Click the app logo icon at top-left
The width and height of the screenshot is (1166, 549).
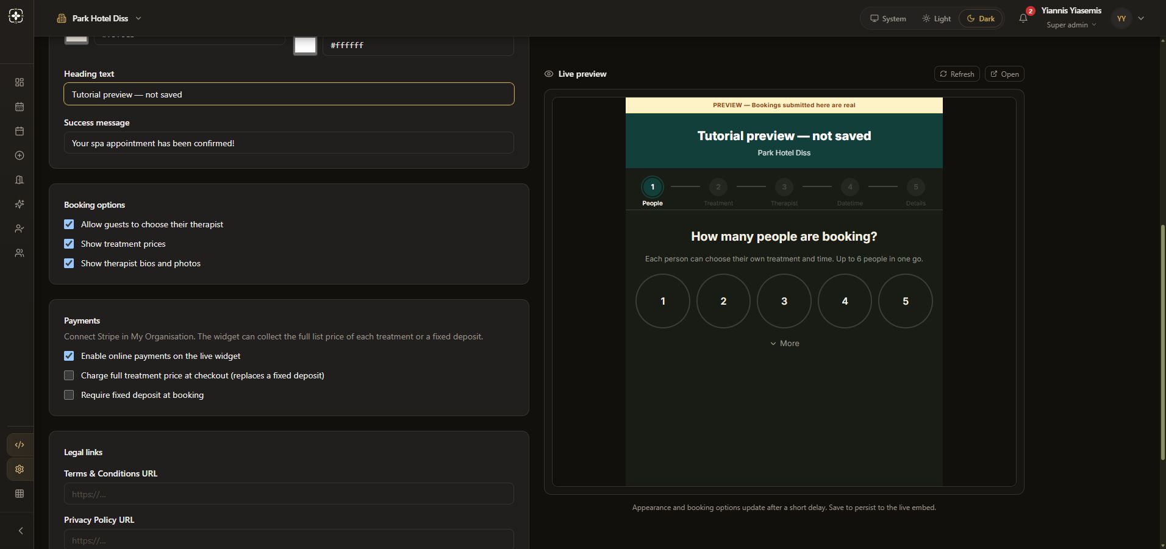click(x=16, y=16)
